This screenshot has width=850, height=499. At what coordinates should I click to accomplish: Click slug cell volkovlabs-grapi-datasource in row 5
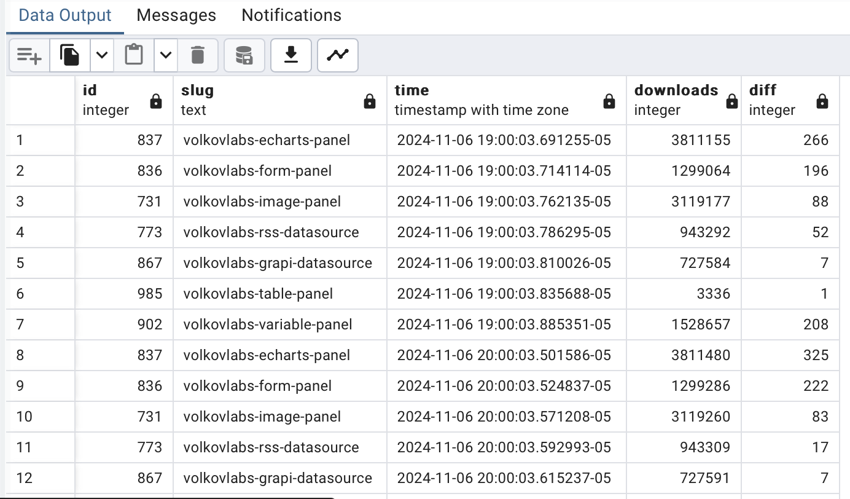[x=280, y=263]
